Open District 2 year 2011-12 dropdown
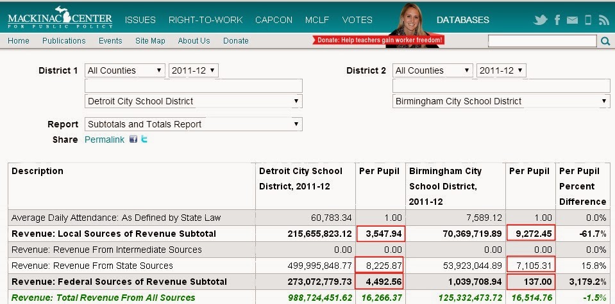Viewport: 615px width, 304px height. (x=501, y=70)
